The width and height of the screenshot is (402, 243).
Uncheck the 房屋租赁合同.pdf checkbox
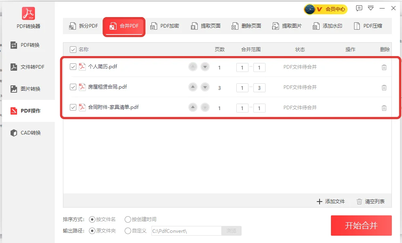(73, 87)
